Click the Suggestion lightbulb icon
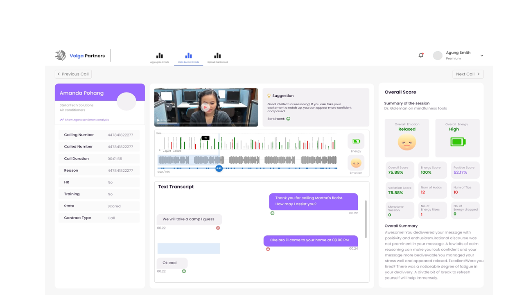 point(269,96)
